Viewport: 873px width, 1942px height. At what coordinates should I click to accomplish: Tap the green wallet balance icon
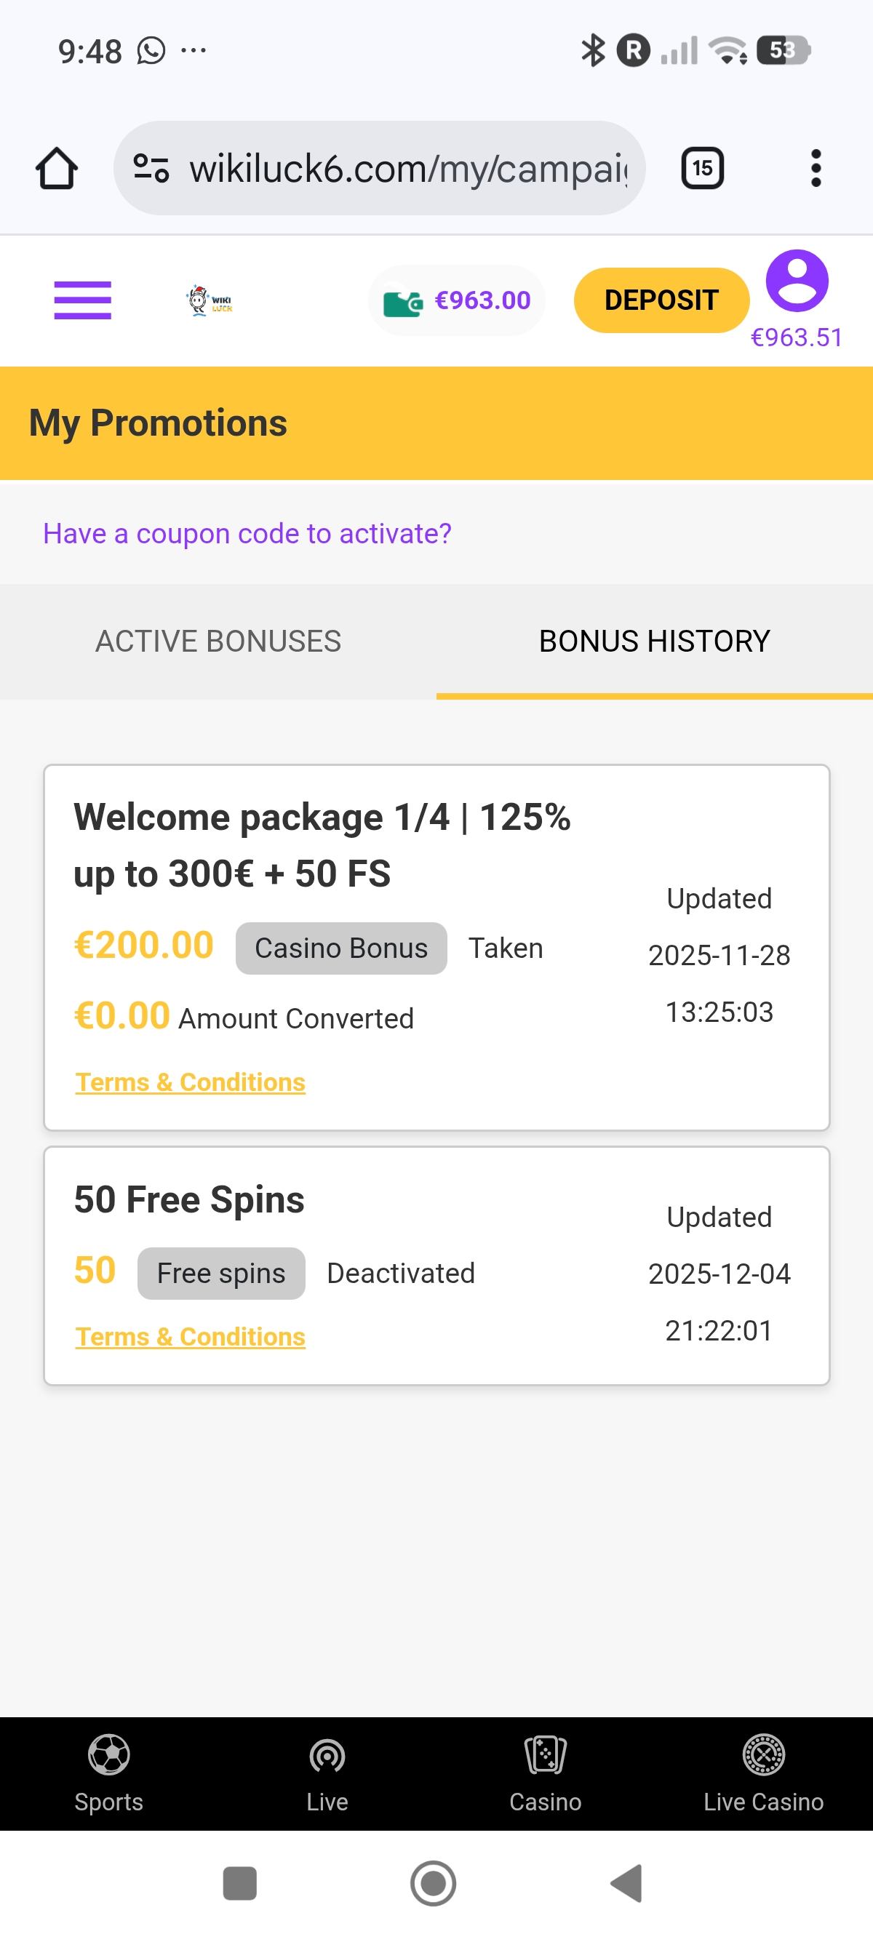402,303
